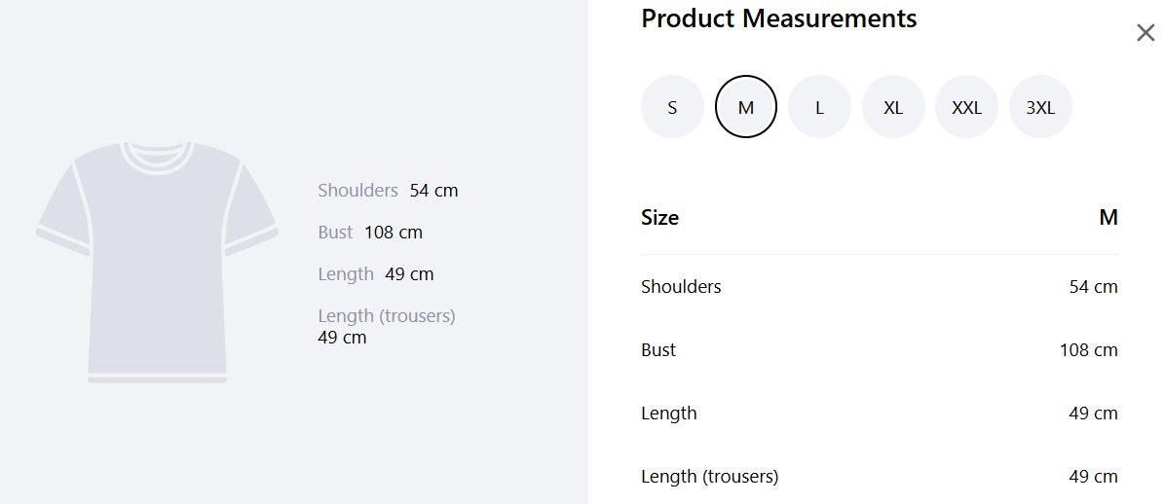Viewport: 1164px width, 504px height.
Task: Click the 108 cm value beside the diagram
Action: click(x=394, y=233)
